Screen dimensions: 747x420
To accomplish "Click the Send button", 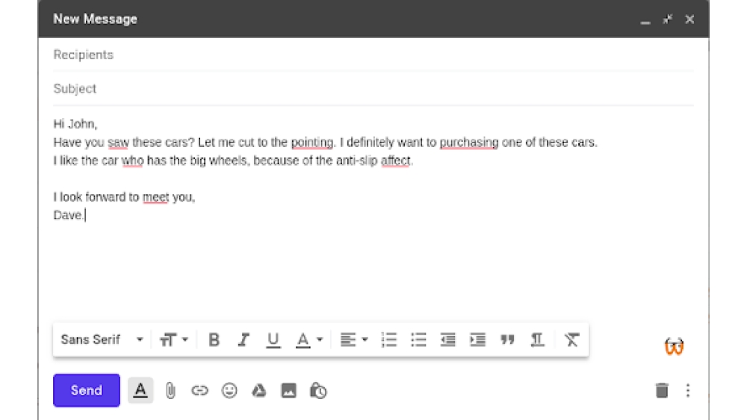I will [87, 390].
